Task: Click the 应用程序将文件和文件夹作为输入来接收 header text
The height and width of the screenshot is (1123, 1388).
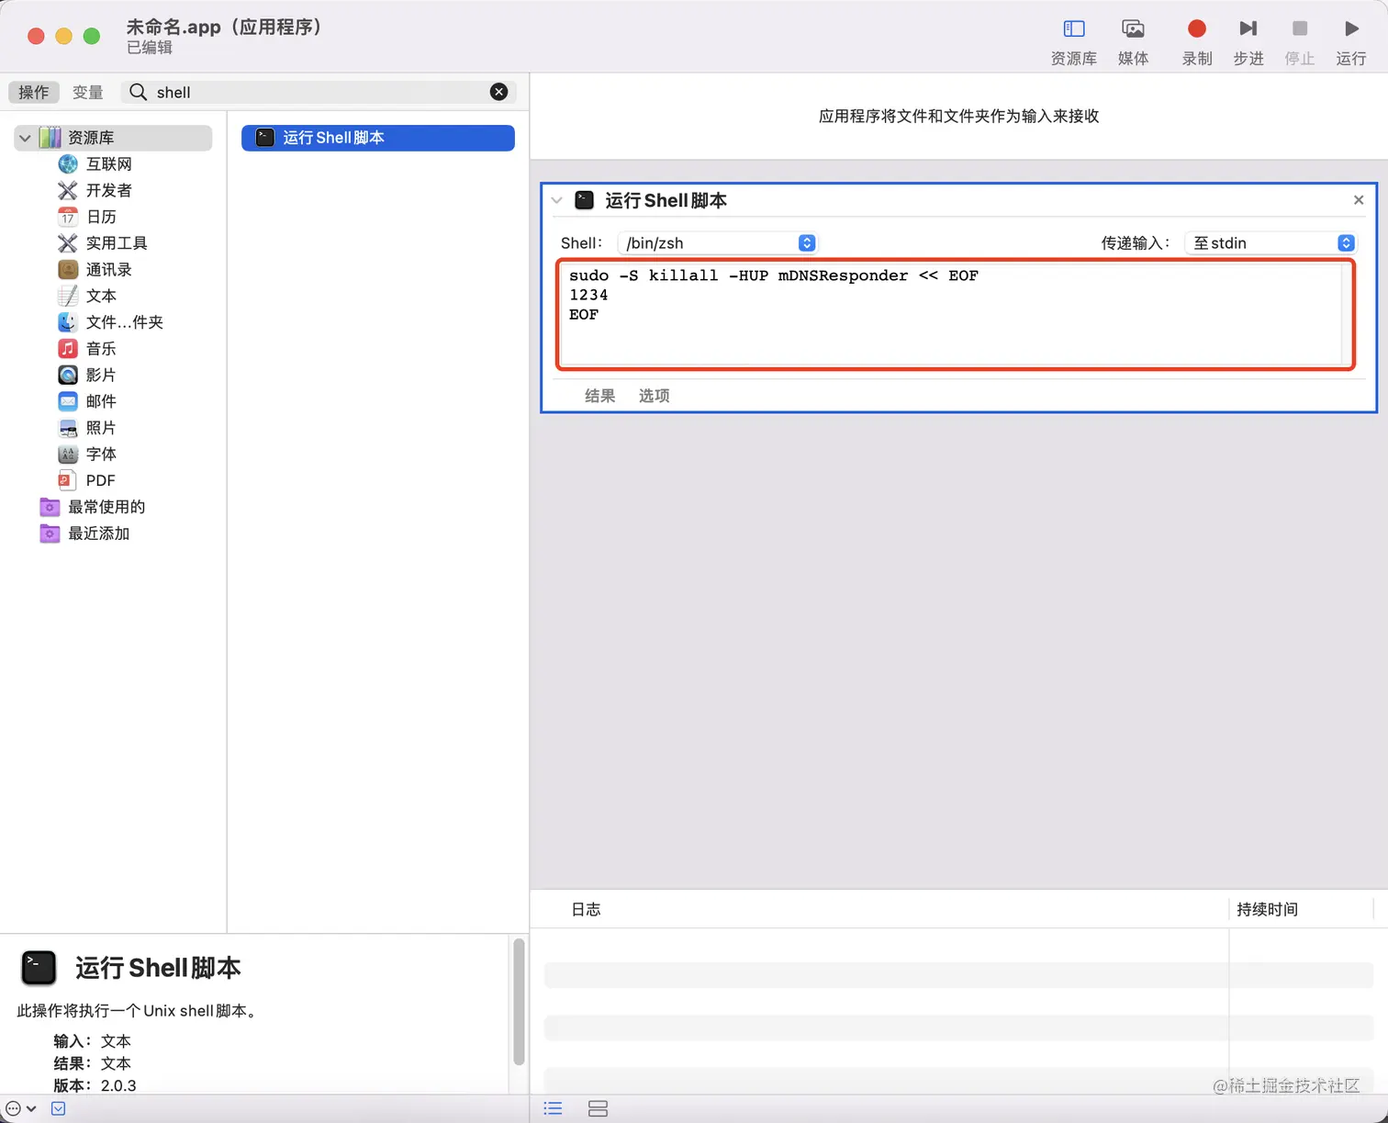Action: (958, 116)
